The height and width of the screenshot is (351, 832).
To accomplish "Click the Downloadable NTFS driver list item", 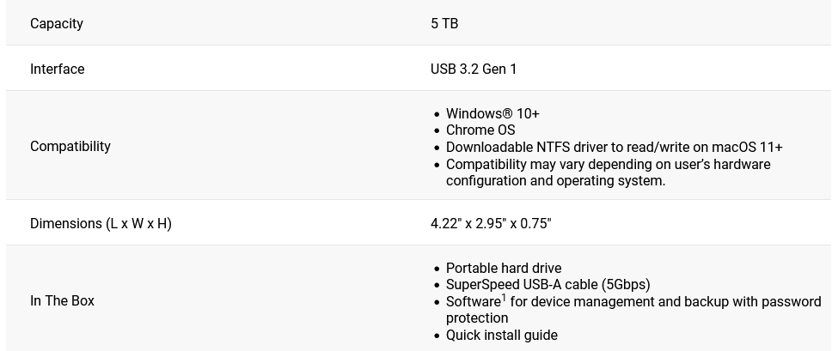I will point(614,147).
